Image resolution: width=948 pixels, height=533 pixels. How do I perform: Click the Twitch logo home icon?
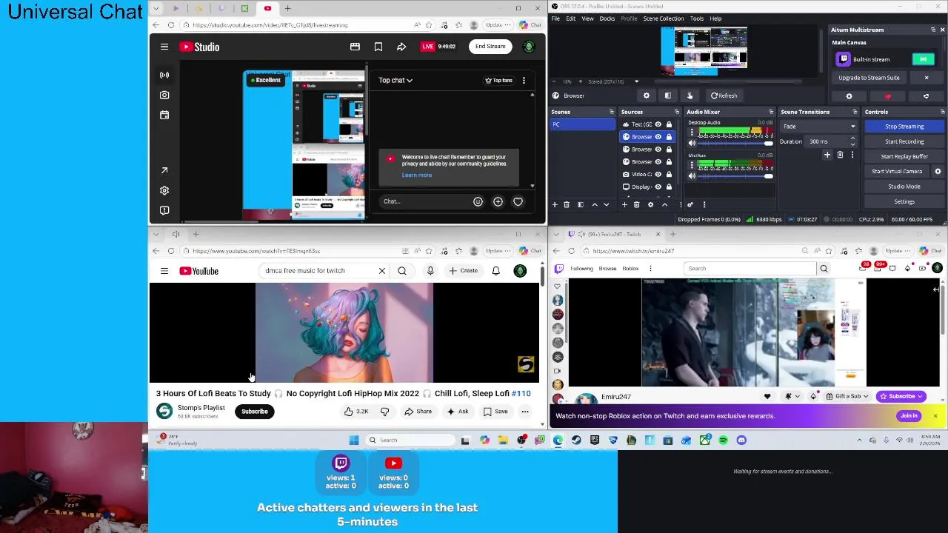(558, 269)
